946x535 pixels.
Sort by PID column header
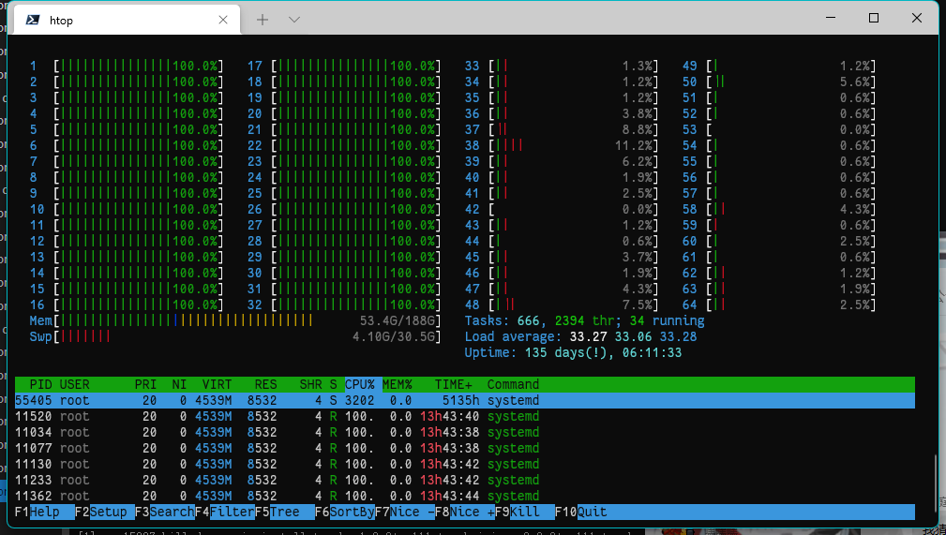(40, 385)
